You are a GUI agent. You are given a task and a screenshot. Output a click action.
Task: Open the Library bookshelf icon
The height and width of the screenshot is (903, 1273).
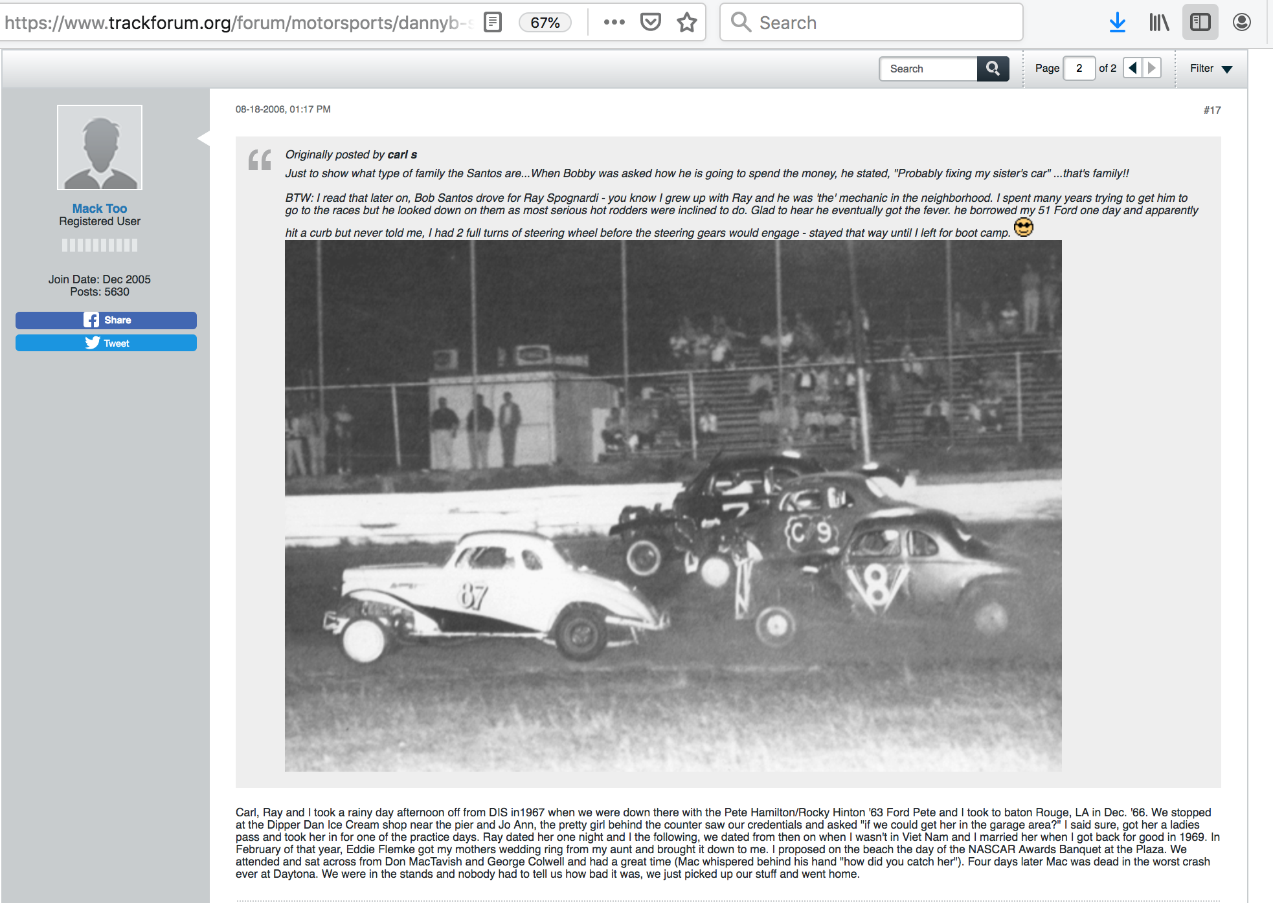coord(1158,23)
